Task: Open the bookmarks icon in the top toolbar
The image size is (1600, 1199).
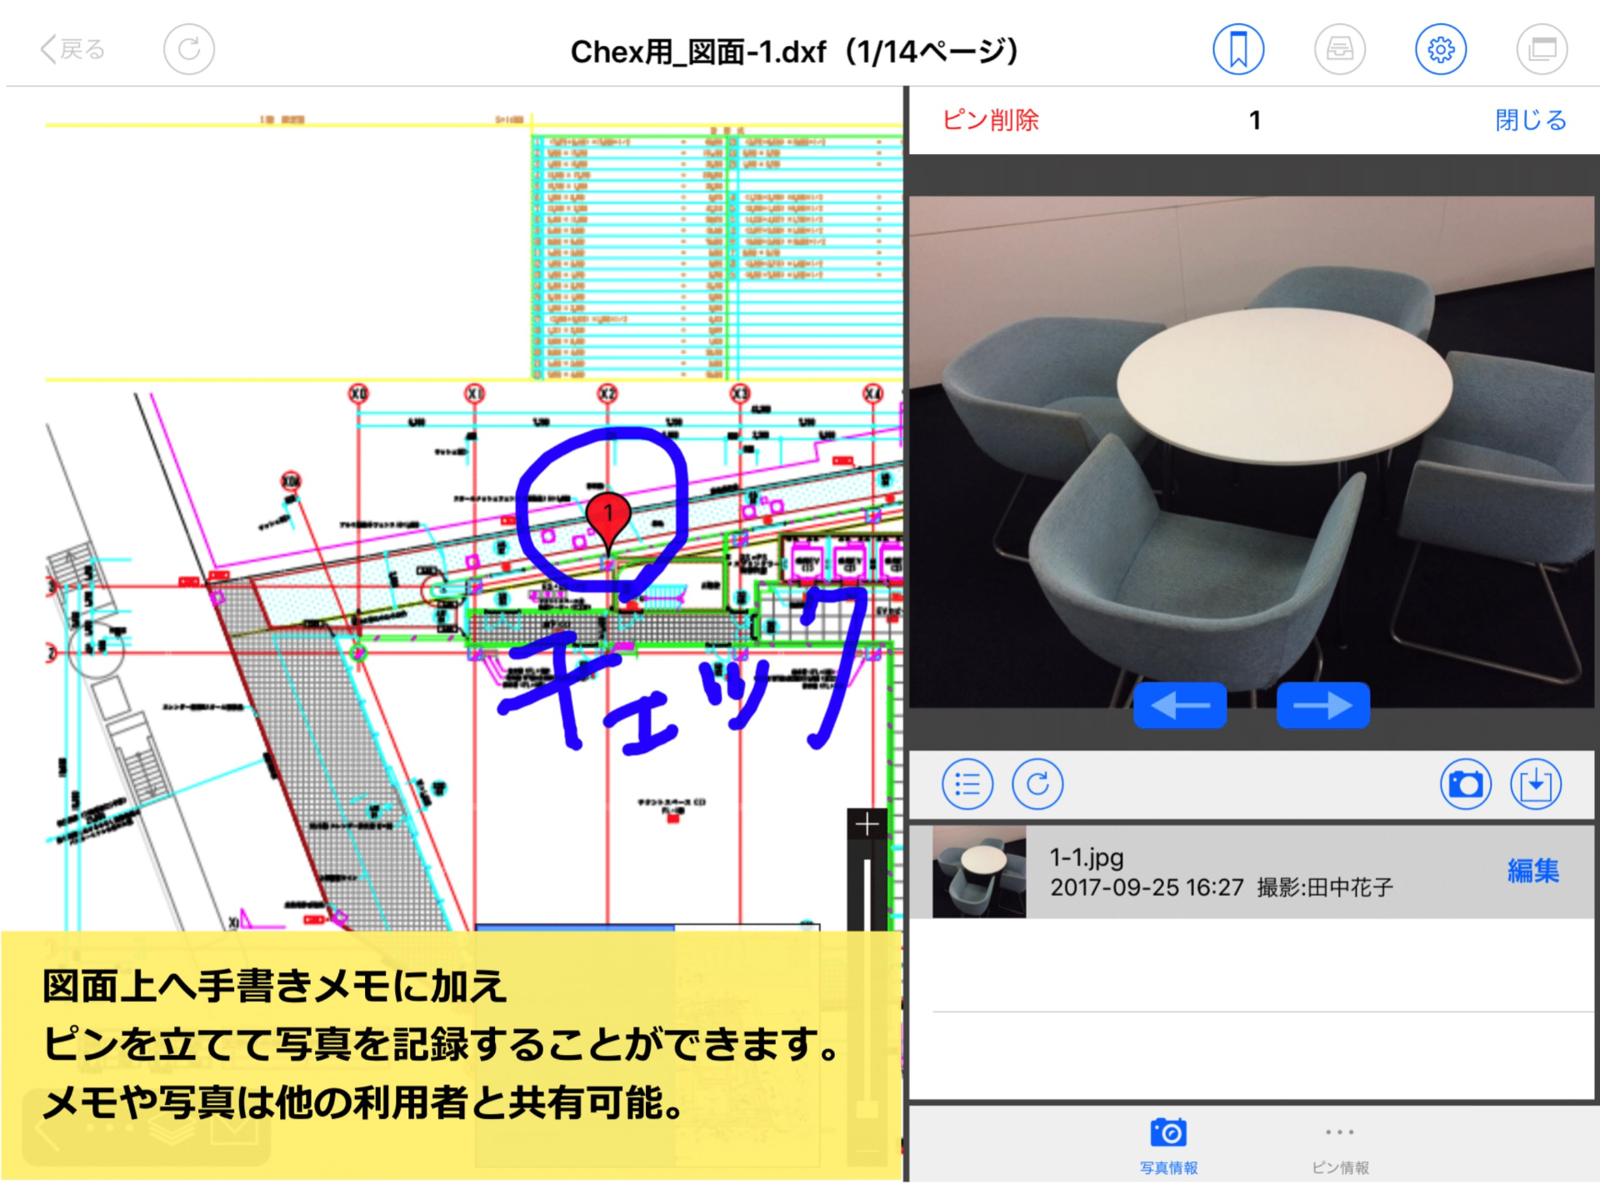Action: [x=1238, y=48]
